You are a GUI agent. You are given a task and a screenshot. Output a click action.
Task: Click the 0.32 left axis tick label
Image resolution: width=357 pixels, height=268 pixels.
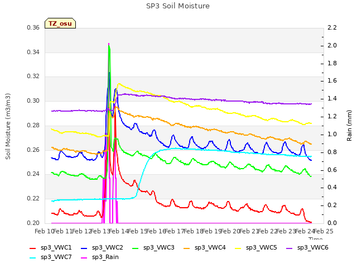click(x=33, y=76)
